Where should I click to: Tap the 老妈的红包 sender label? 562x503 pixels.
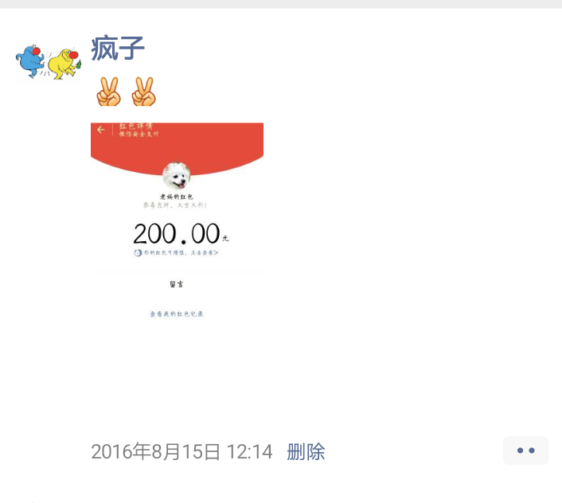[x=177, y=197]
